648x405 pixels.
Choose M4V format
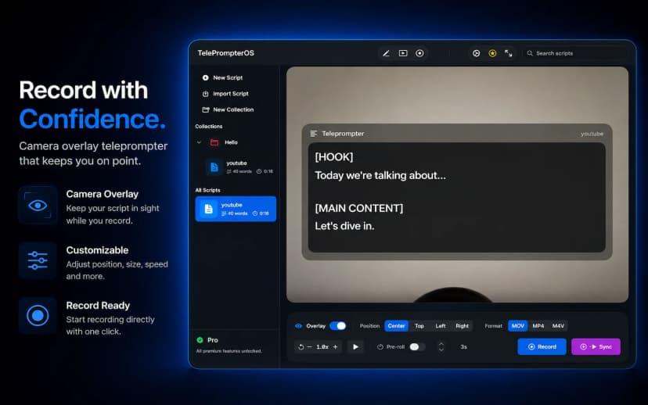point(558,326)
